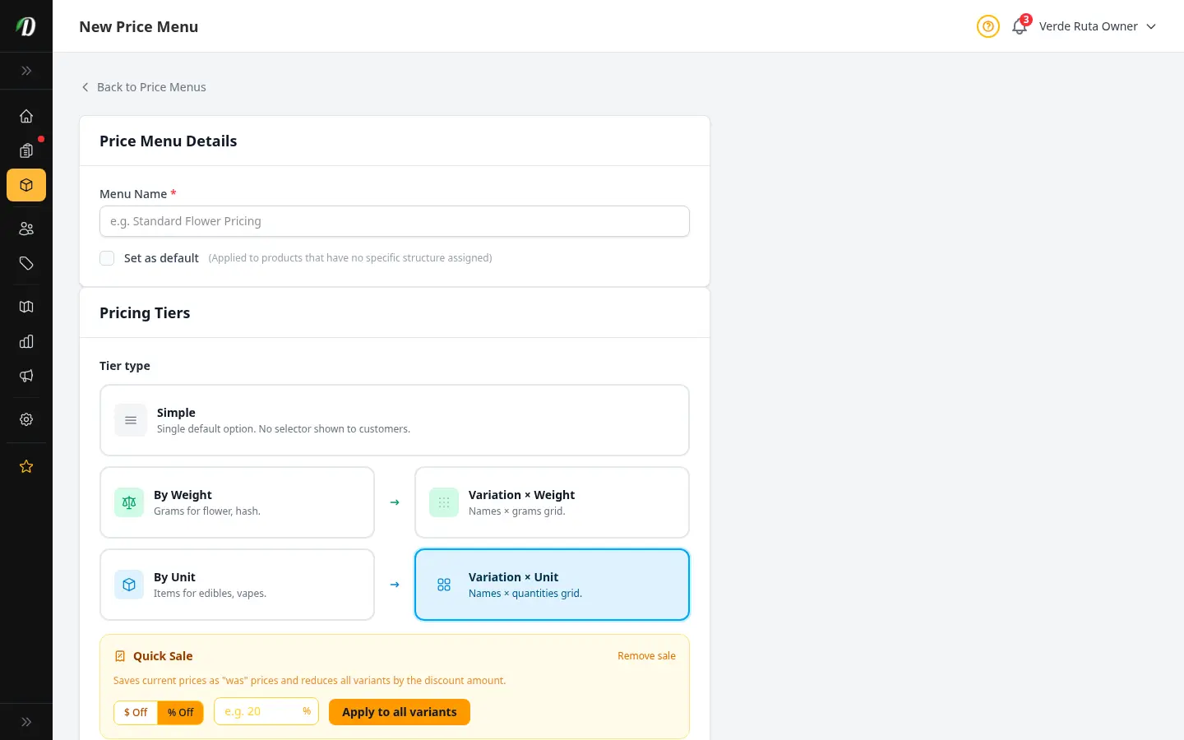
Task: Open the orders clipboard icon with red dot
Action: pyautogui.click(x=26, y=150)
